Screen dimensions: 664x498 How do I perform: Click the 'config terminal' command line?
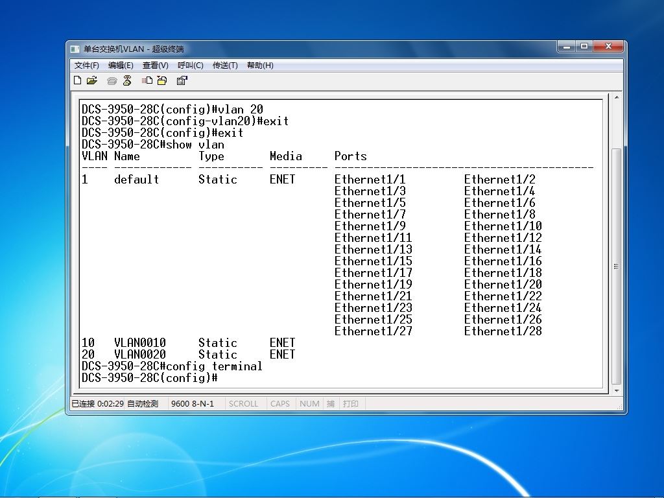coord(172,366)
